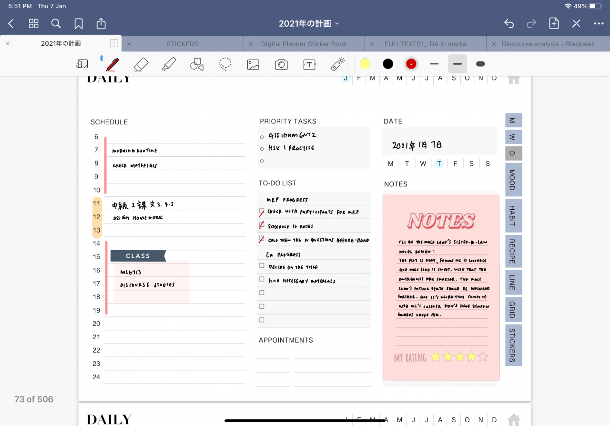Select the highlighter tool
This screenshot has width=610, height=426.
point(169,64)
